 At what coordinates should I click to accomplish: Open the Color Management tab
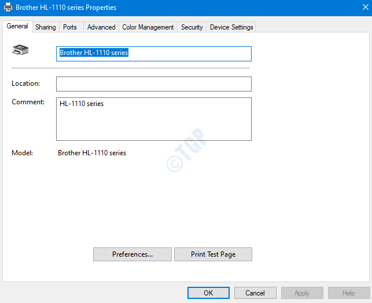tap(148, 27)
